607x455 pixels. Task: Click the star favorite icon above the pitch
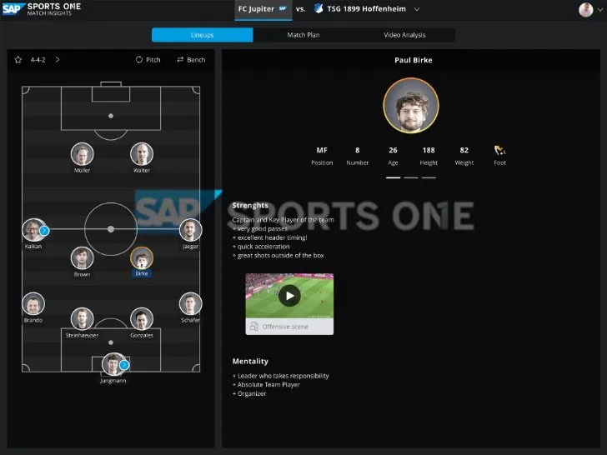click(18, 60)
